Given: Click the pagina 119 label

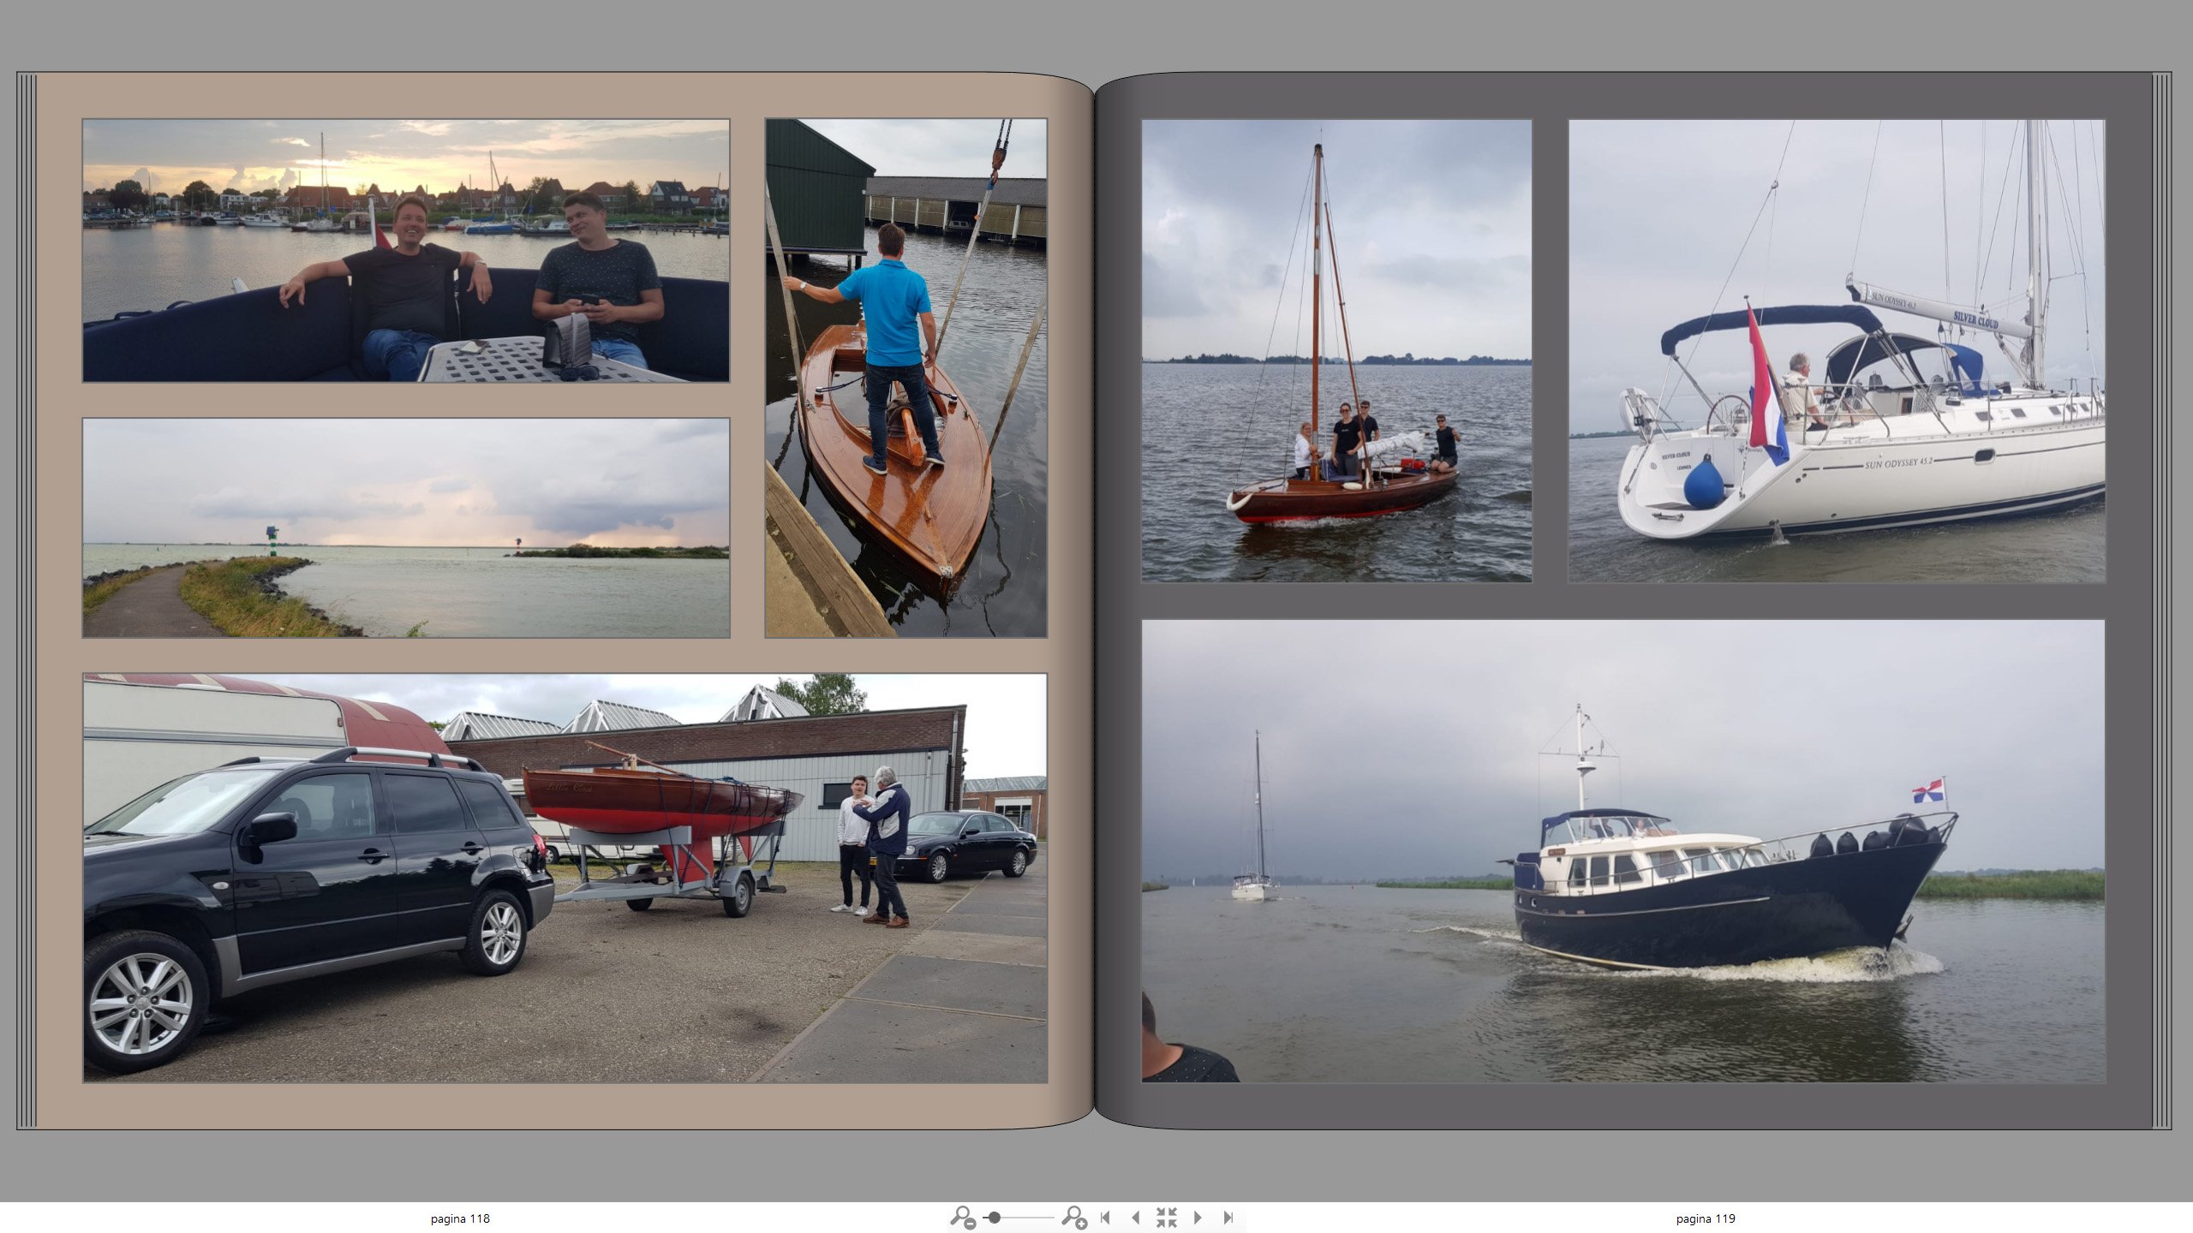Looking at the screenshot, I should click(1705, 1218).
